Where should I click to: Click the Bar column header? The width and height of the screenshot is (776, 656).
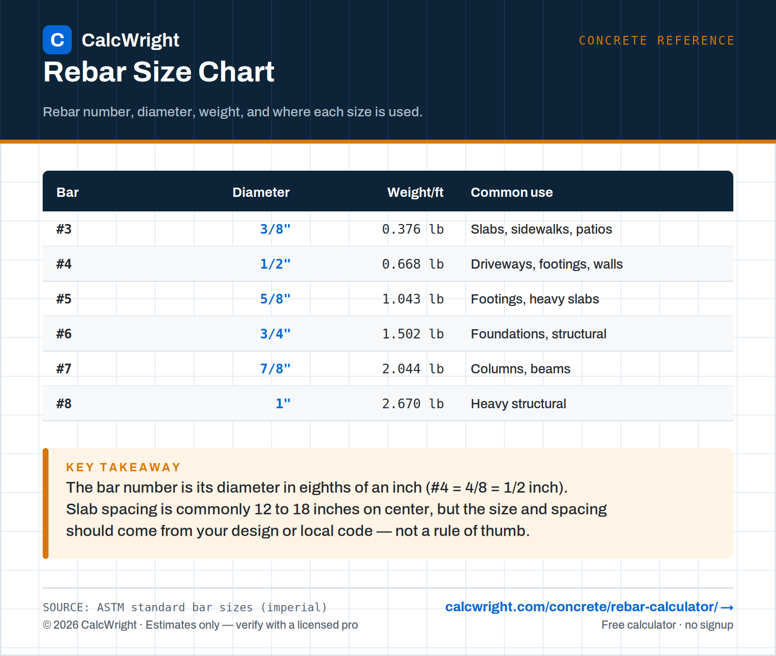67,192
